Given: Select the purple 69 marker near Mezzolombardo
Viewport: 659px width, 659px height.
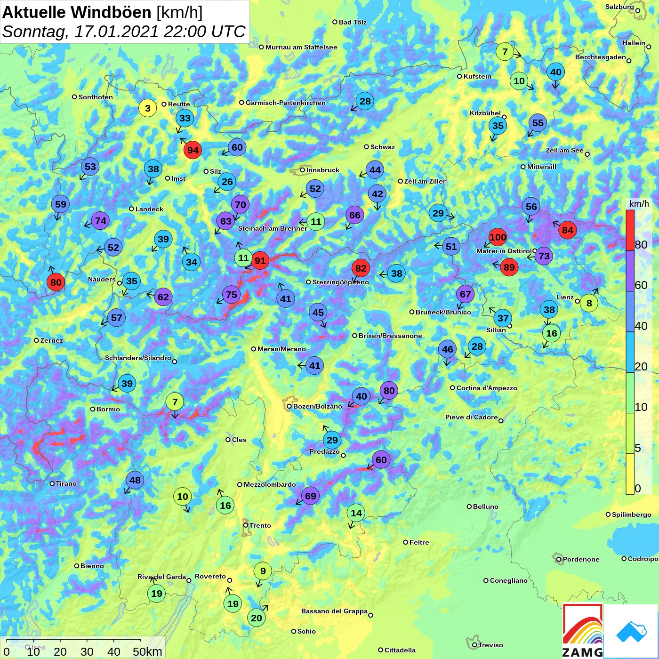Looking at the screenshot, I should (311, 496).
